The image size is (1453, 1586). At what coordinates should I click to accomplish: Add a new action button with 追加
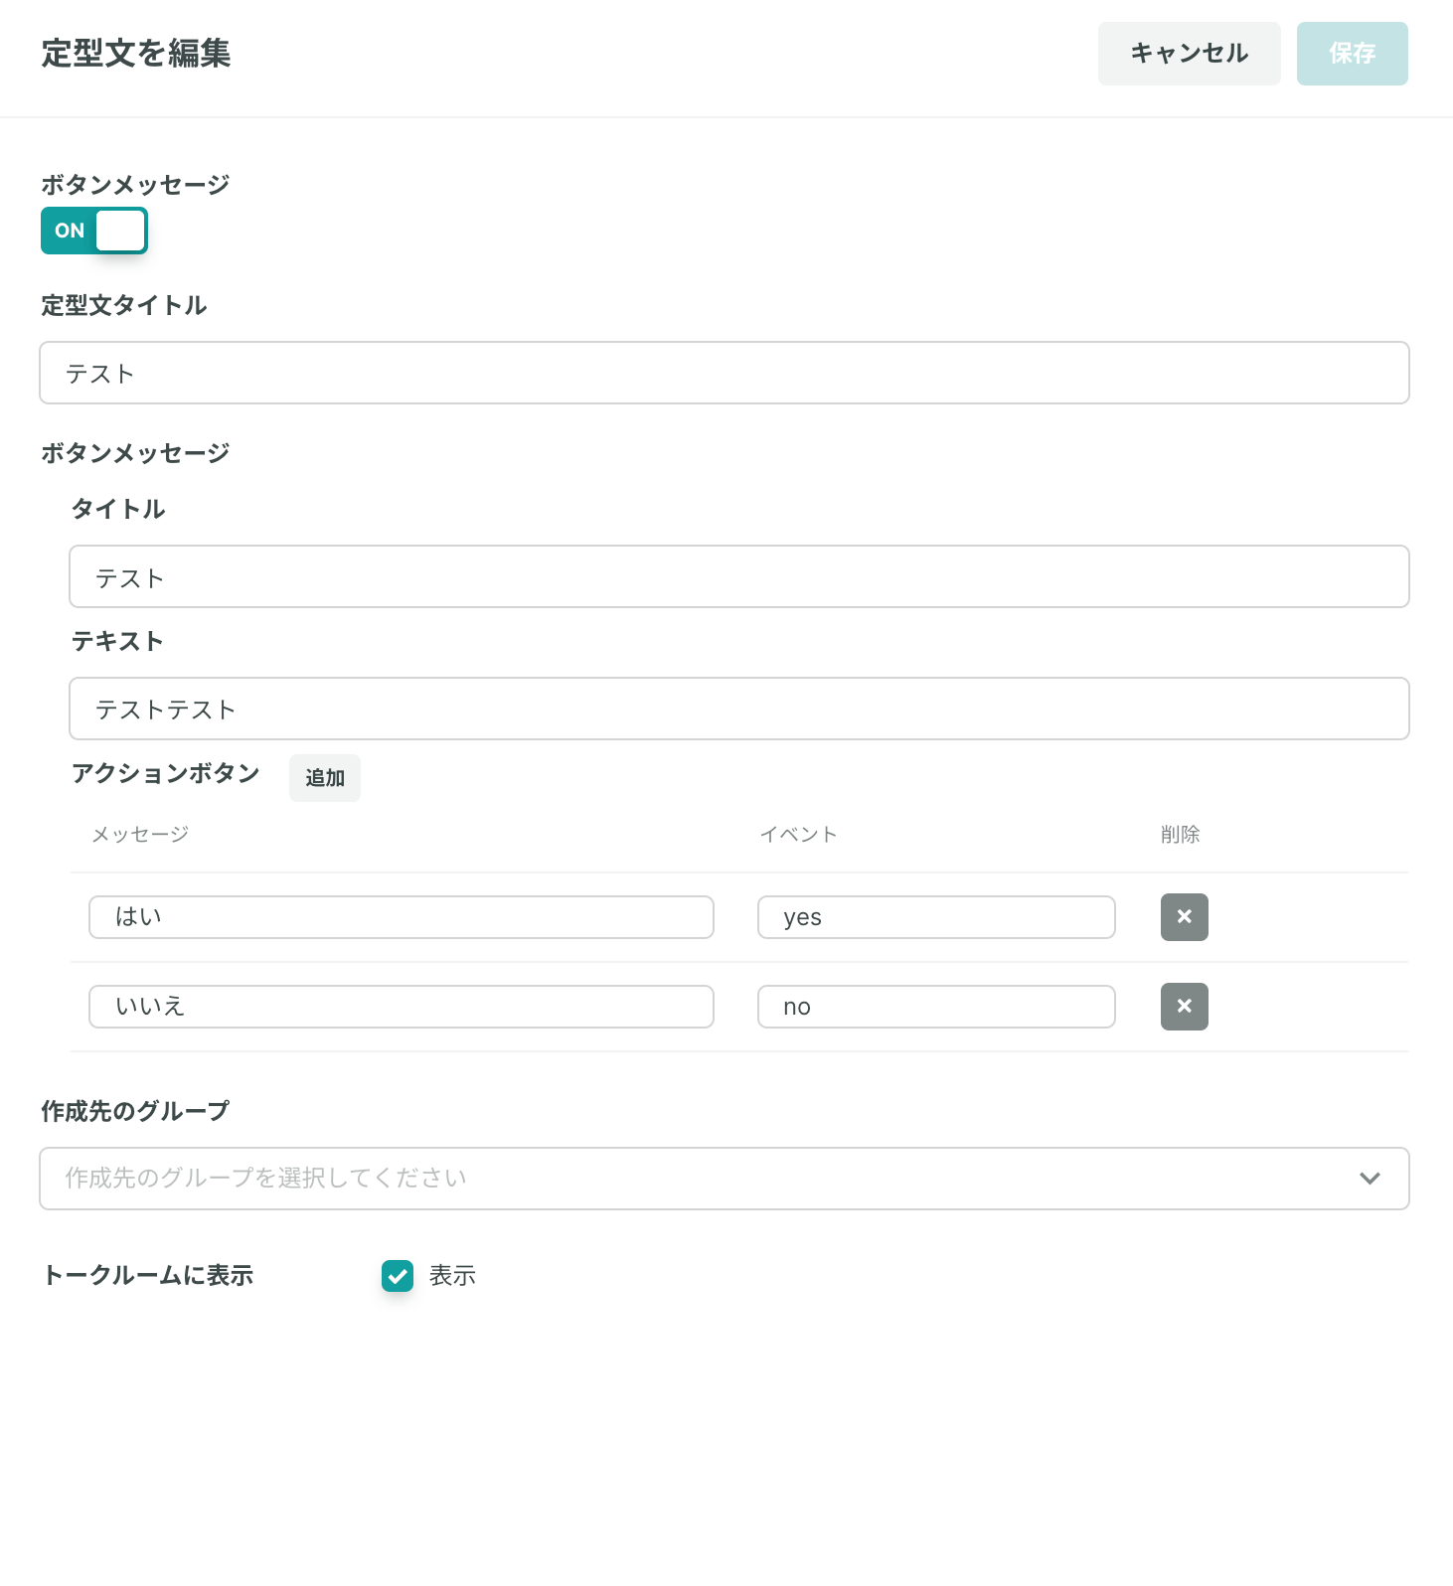(x=325, y=778)
